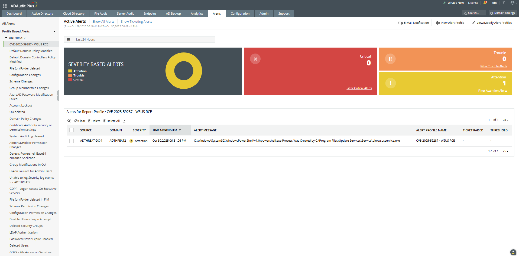Click the calendar icon beside Last 24 Hours
Viewport: 519px width, 256px height.
pyautogui.click(x=69, y=39)
